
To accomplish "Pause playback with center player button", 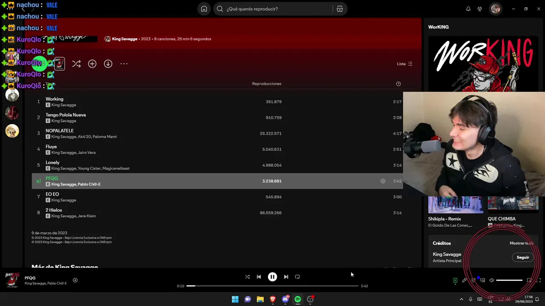I will [272, 277].
